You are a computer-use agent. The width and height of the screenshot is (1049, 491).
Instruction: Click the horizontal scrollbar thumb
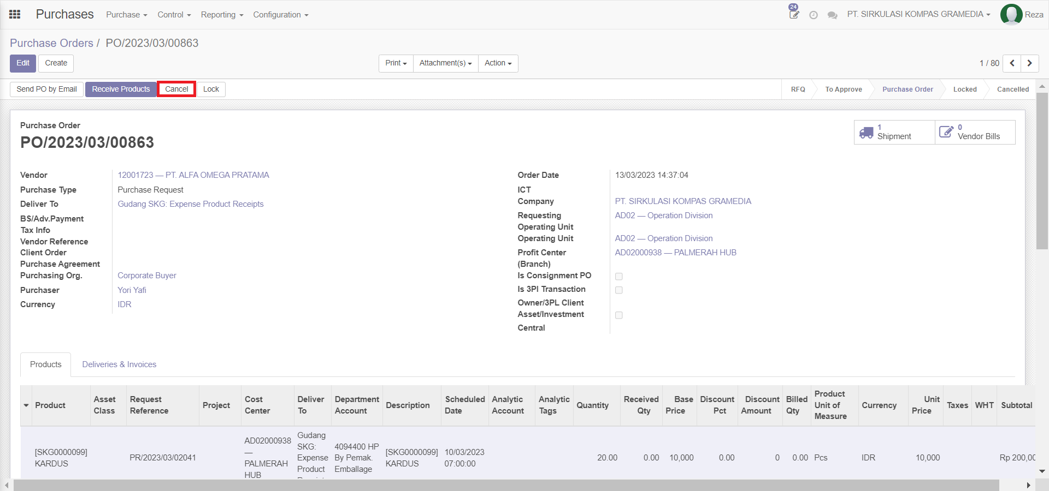(506, 485)
